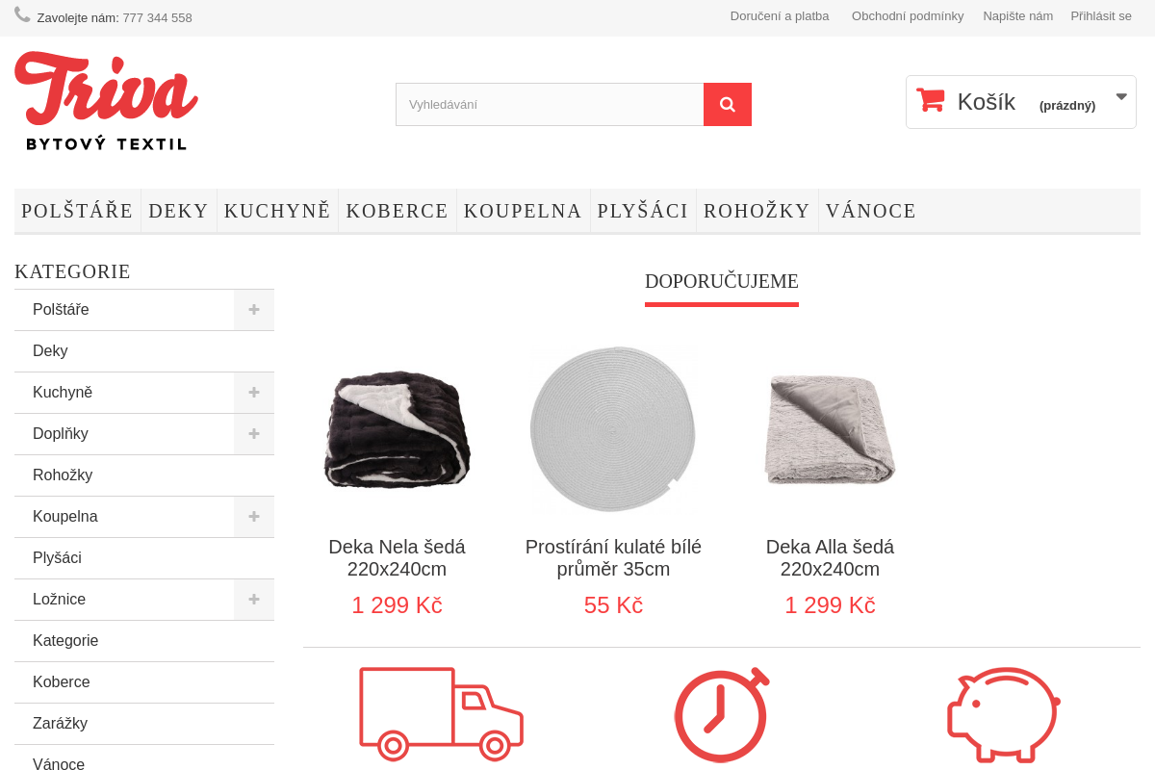Open Deka Nela šedá product image
Screen dimensions: 1155x770
click(397, 429)
